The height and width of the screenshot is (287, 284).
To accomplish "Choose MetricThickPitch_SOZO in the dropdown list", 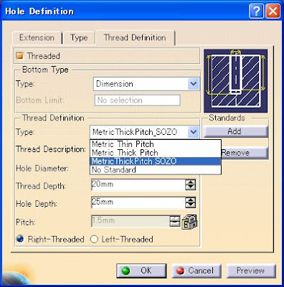I will (156, 161).
